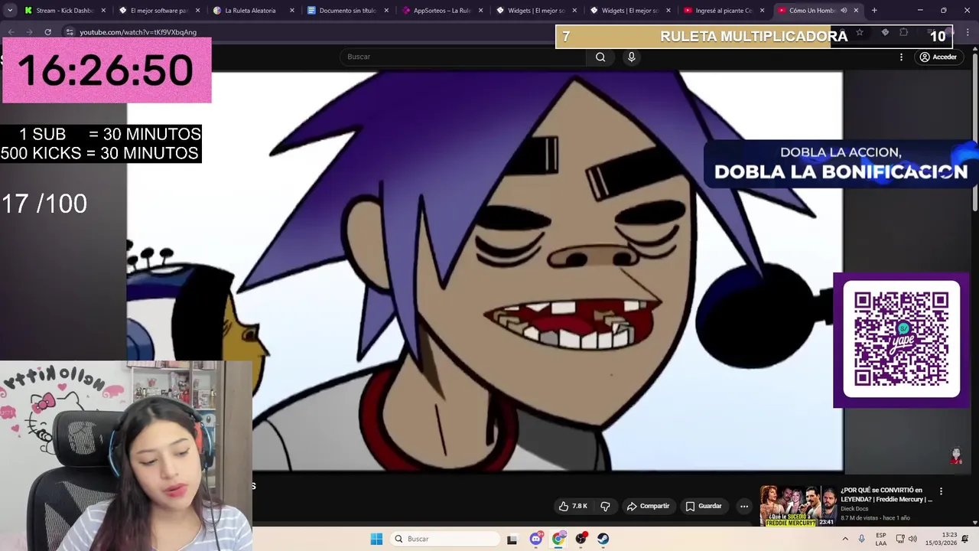Screen dimensions: 979x551
Task: Click the YouTube search magnifier button
Action: (x=600, y=57)
